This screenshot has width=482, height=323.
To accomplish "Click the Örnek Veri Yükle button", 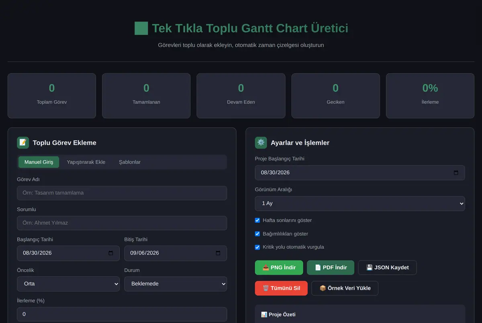I will [x=345, y=288].
